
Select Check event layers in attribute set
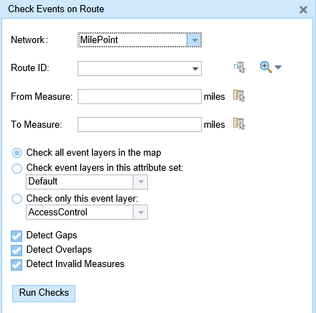pos(17,169)
